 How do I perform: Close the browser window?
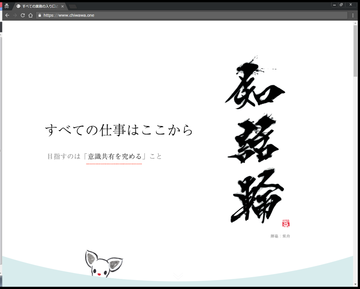pyautogui.click(x=351, y=5)
